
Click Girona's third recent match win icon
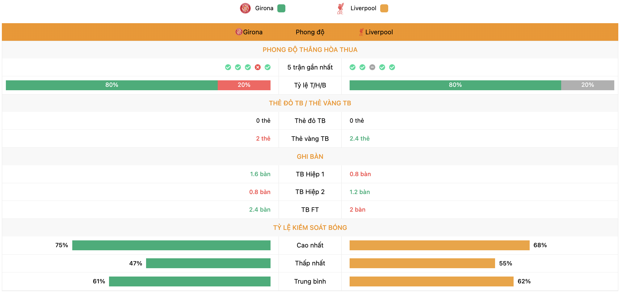click(248, 67)
